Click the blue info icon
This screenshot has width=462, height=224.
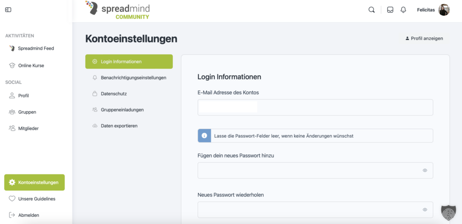tap(204, 135)
